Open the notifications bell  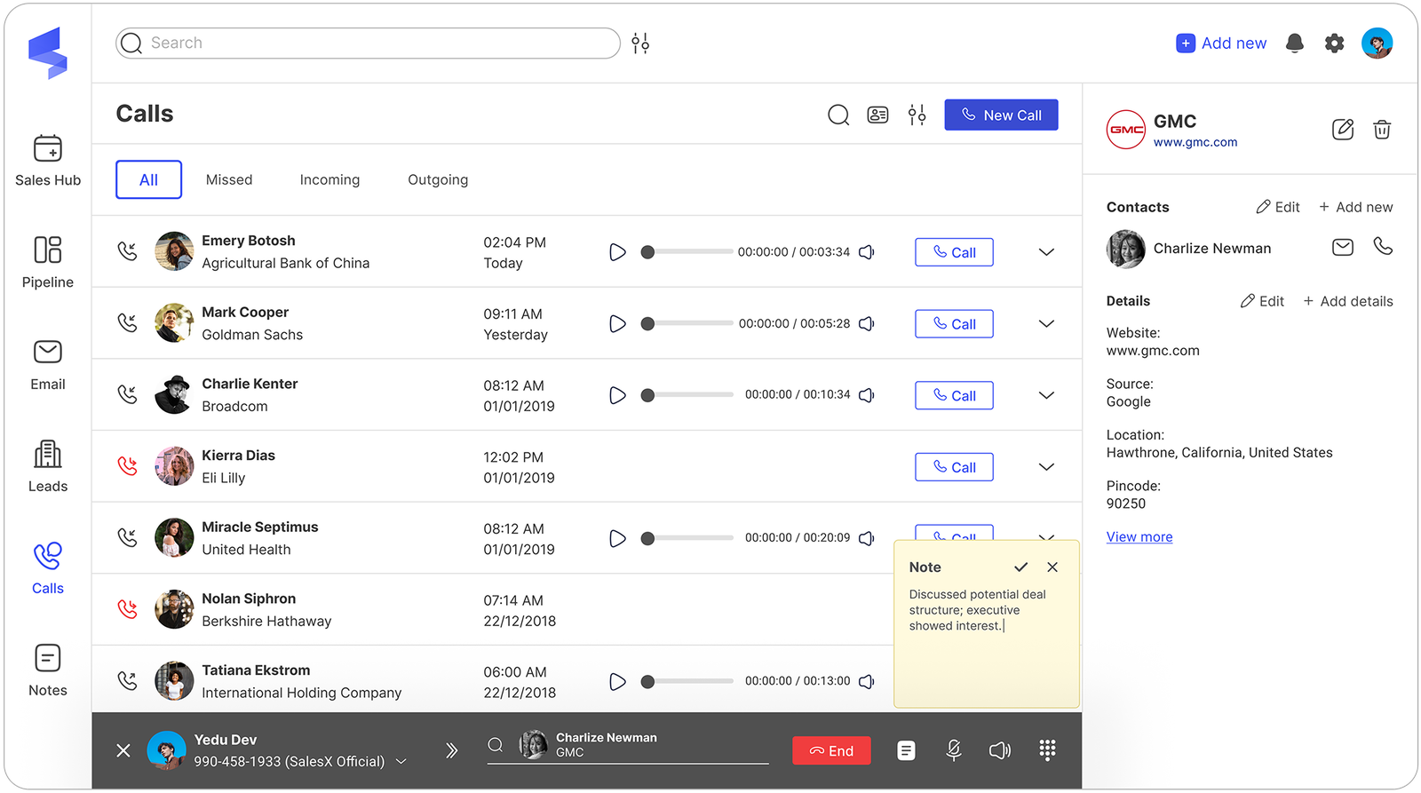1294,43
